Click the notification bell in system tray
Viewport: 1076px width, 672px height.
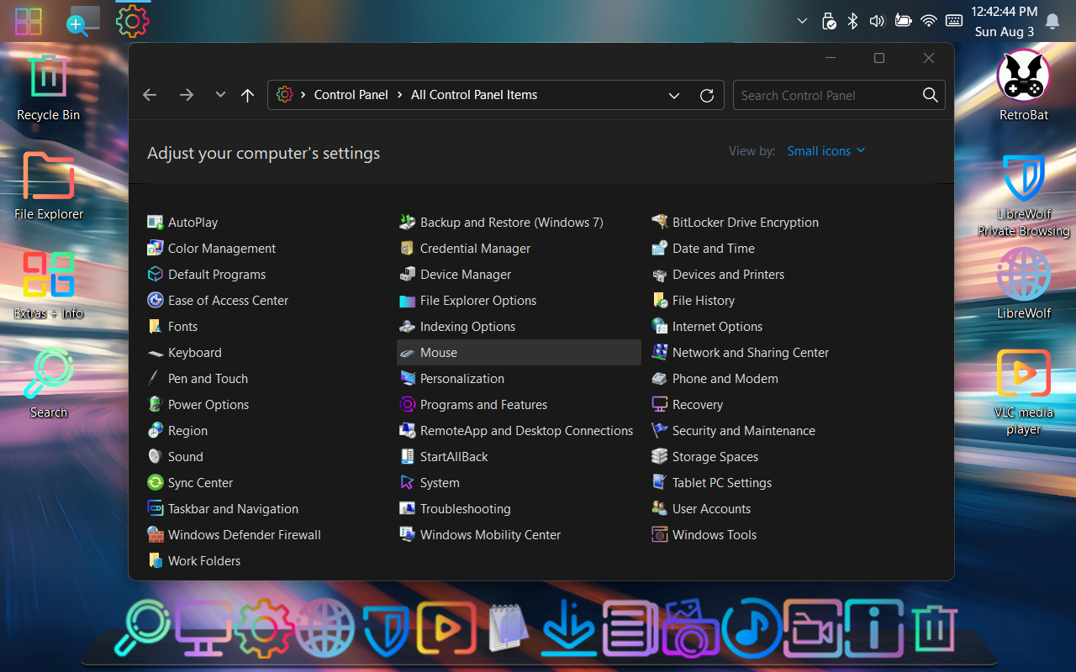pos(1052,22)
